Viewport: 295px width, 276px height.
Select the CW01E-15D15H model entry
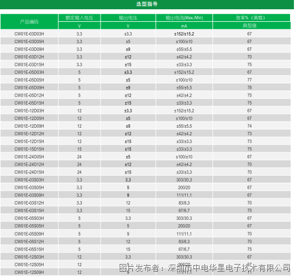tap(29, 149)
